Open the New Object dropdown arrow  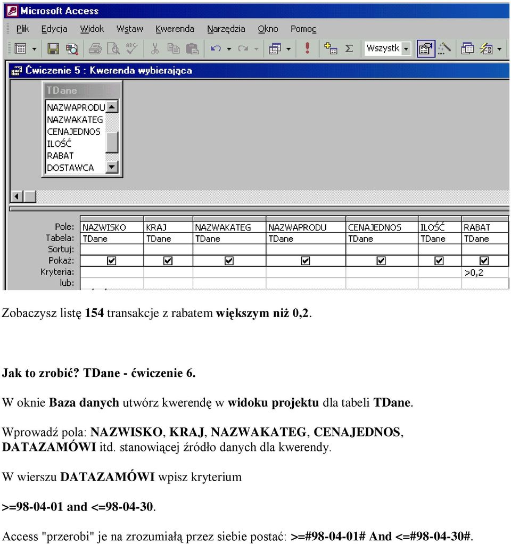499,49
